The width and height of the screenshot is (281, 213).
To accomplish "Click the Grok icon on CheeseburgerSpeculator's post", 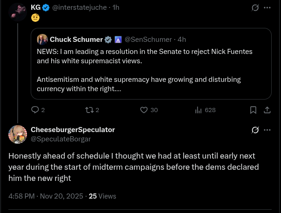I will (255, 130).
